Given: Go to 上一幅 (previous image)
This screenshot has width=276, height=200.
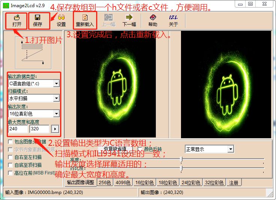Looking at the screenshot, I should tap(109, 21).
